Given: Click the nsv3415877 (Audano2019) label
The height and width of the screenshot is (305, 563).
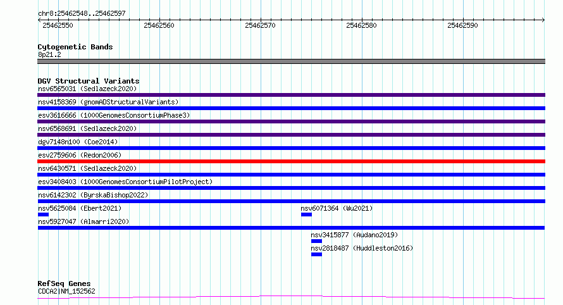Looking at the screenshot, I should pos(354,235).
